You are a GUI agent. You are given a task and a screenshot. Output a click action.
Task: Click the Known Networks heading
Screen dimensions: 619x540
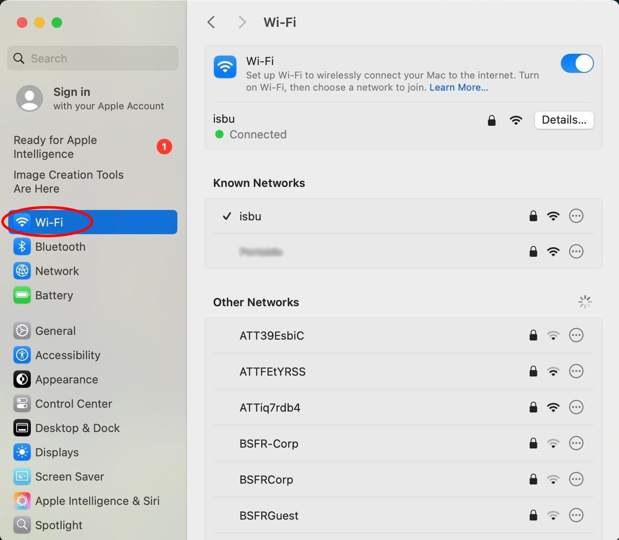tap(259, 183)
